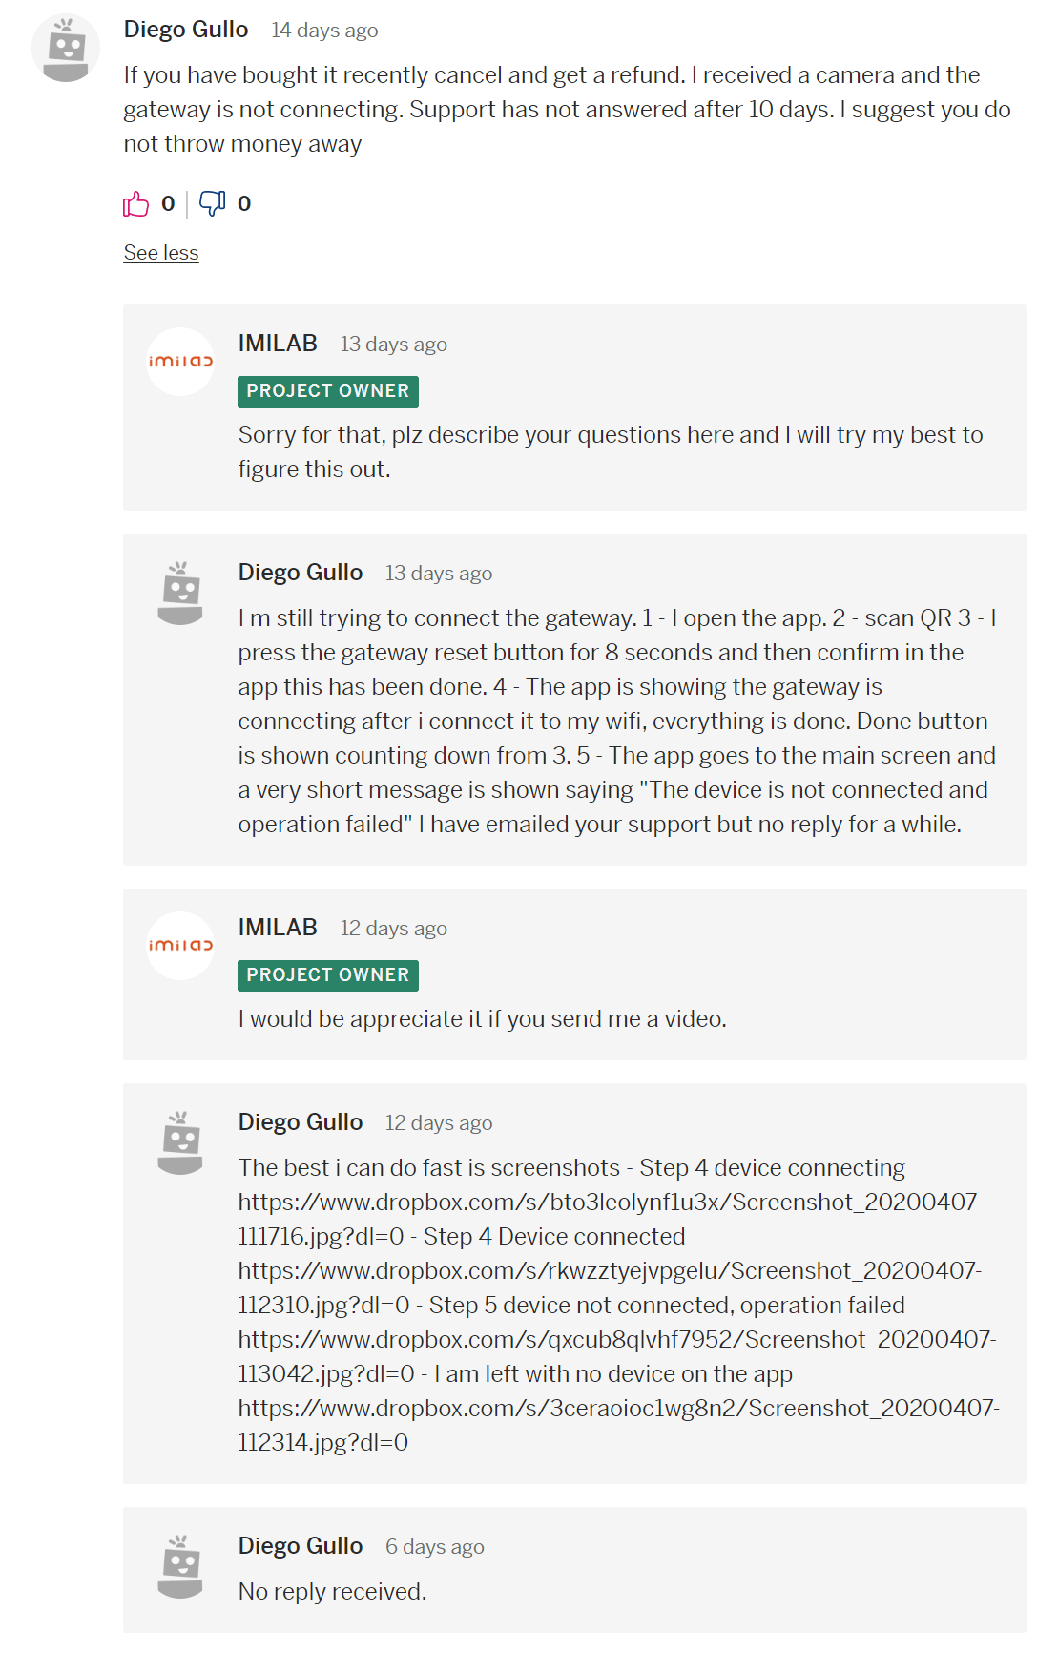Click Diego Gullo's avatar on the gateway steps reply
Screen dimensions: 1058x1653
(180, 593)
